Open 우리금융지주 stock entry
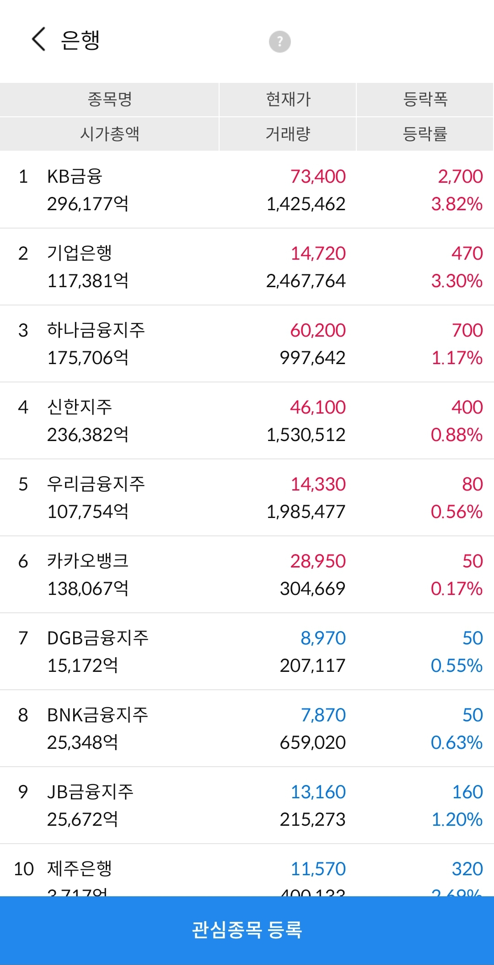Viewport: 494px width, 965px height. [247, 497]
